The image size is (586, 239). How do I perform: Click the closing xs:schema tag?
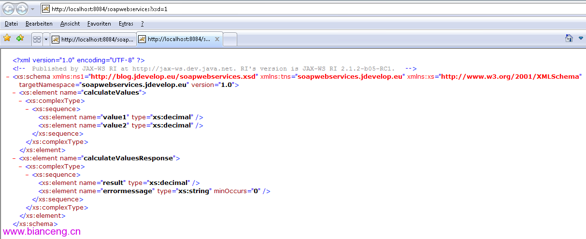[x=35, y=224]
